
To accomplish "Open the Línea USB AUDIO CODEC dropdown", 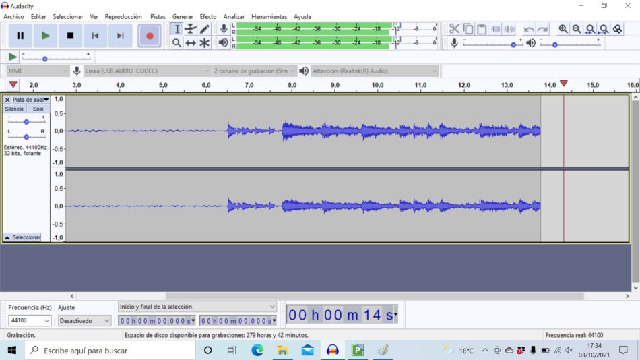I will (x=148, y=71).
